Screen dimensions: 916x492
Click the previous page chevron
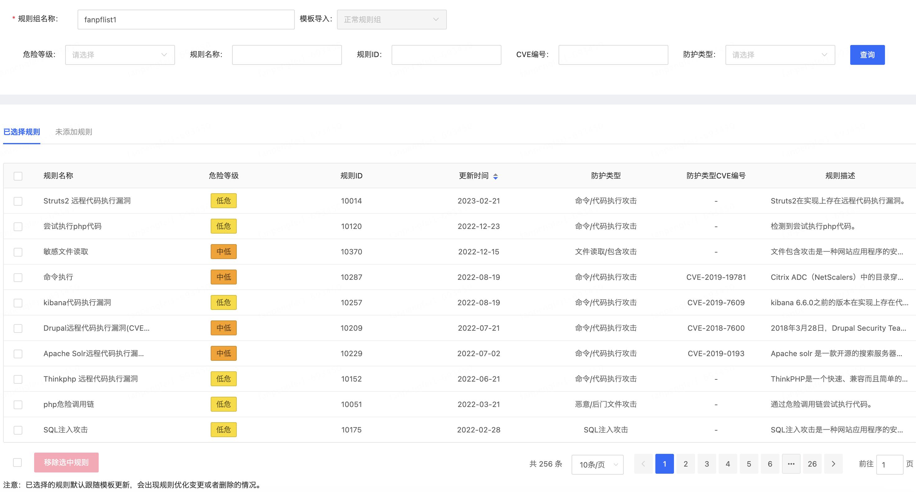point(643,464)
